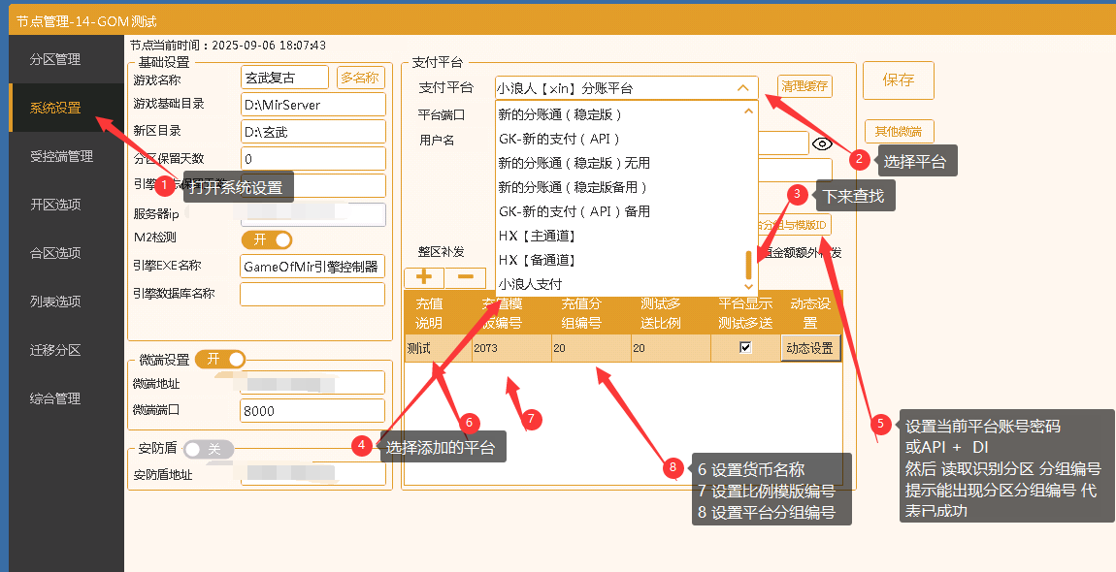The height and width of the screenshot is (572, 1116).
Task: Click the minus icon to remove payment row
Action: pyautogui.click(x=465, y=276)
